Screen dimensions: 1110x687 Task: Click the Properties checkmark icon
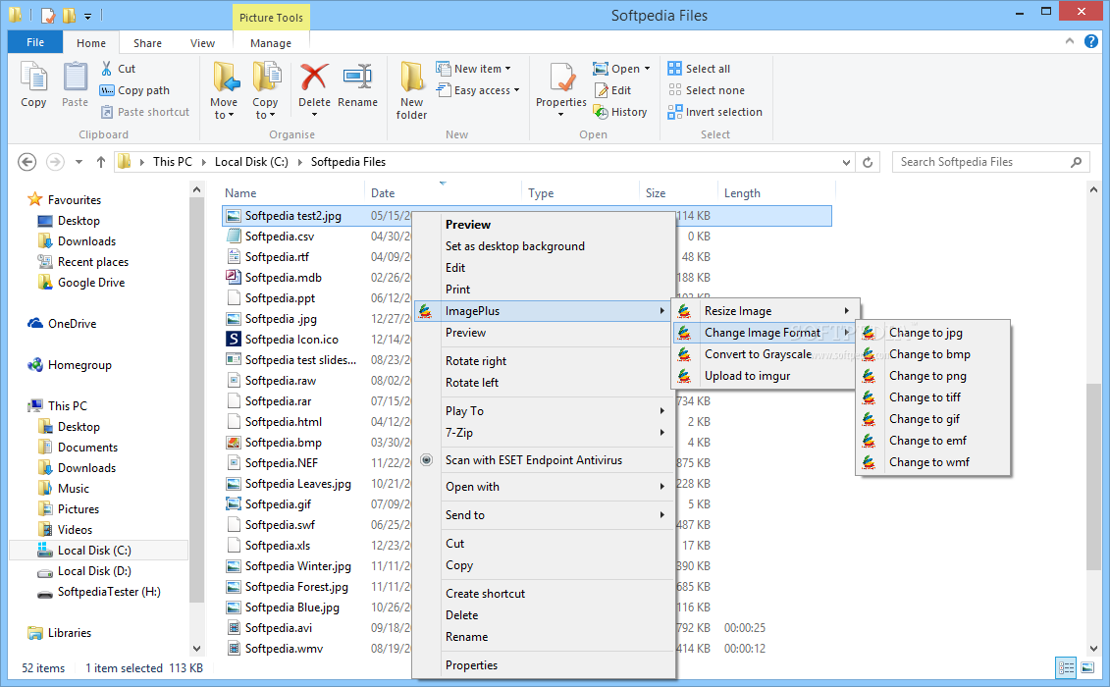click(x=561, y=77)
